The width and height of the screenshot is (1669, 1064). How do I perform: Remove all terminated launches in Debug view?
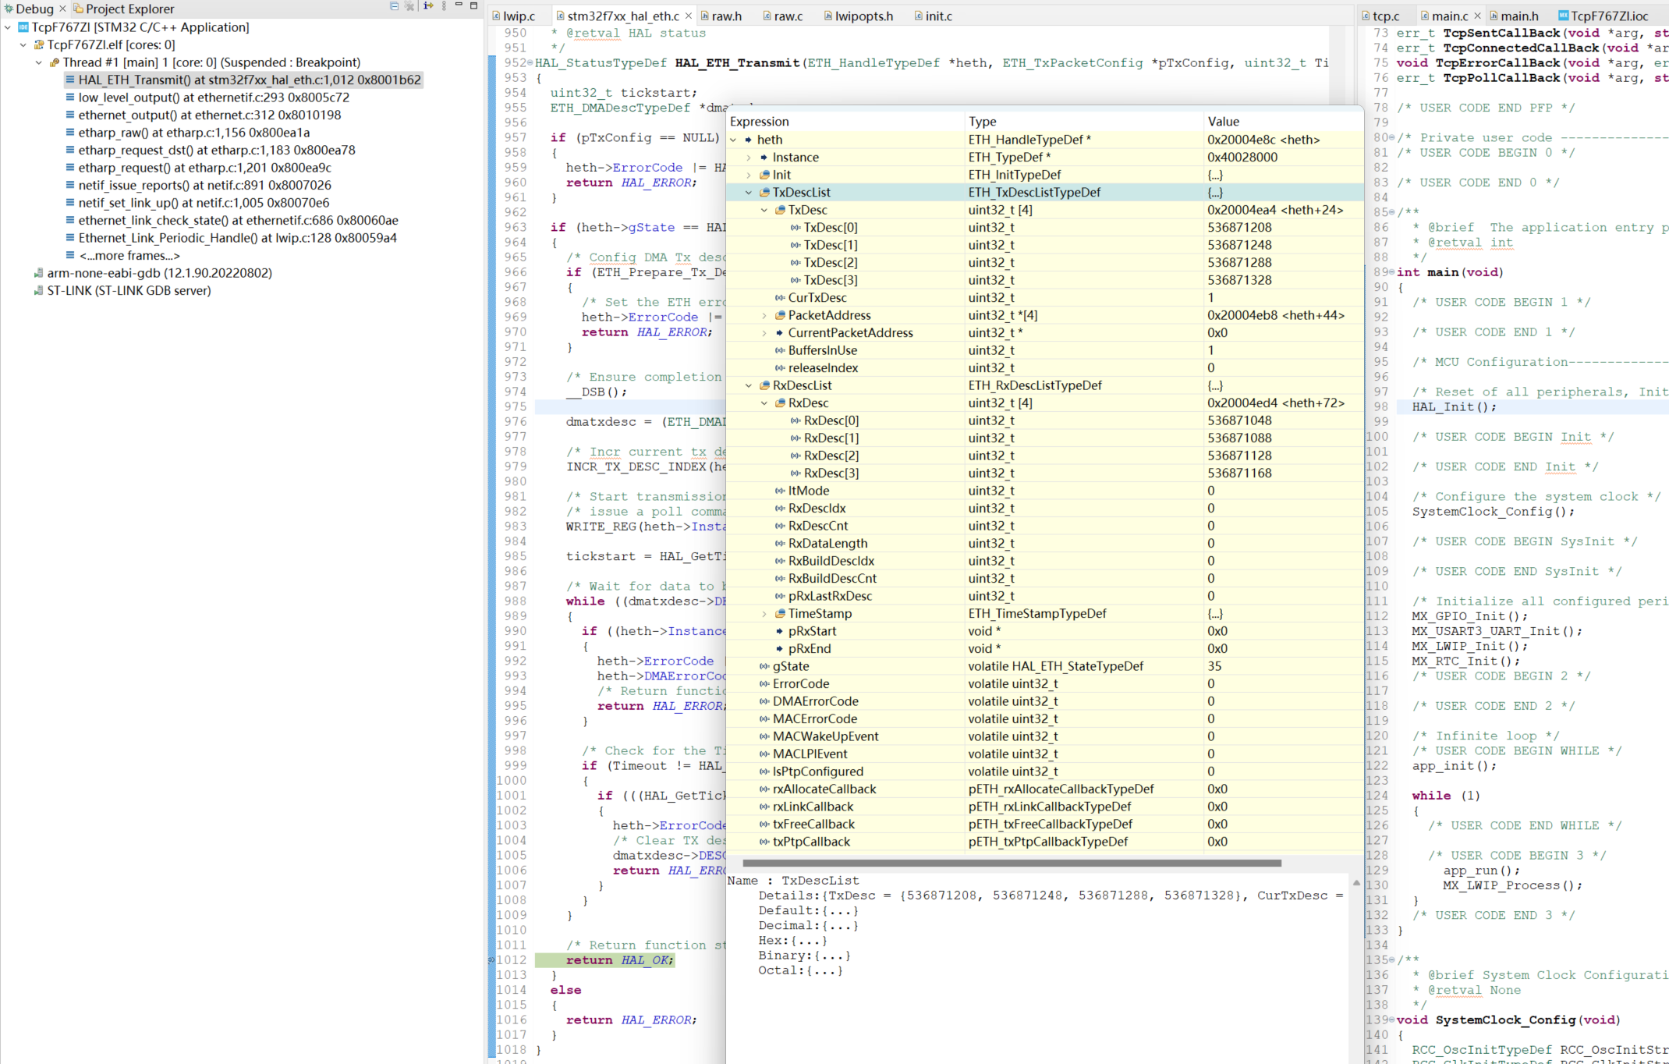409,6
